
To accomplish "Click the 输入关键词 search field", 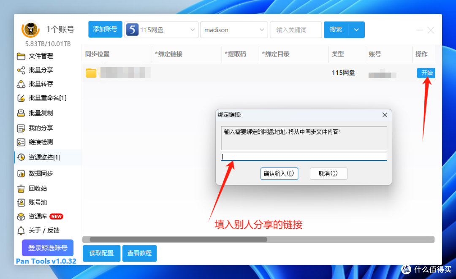I will pos(296,30).
